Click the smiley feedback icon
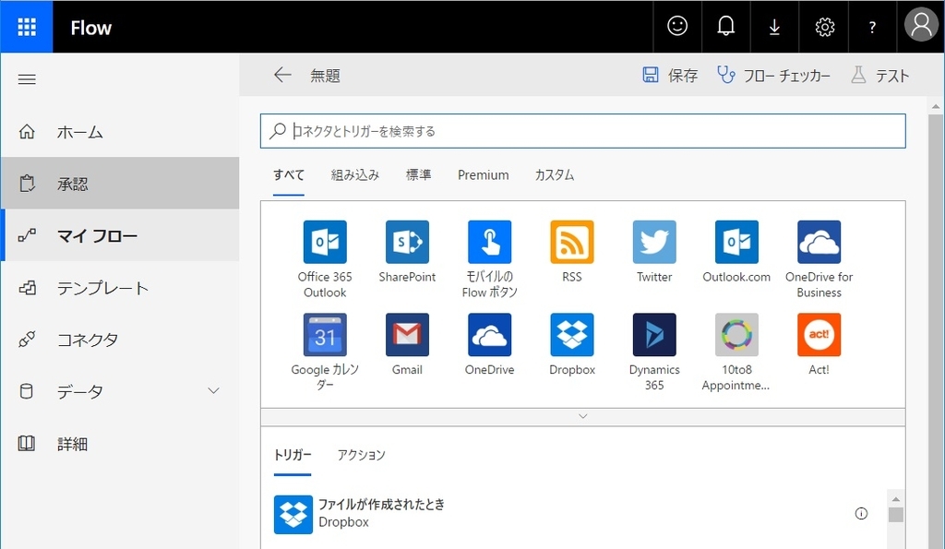Image resolution: width=945 pixels, height=549 pixels. [x=677, y=26]
